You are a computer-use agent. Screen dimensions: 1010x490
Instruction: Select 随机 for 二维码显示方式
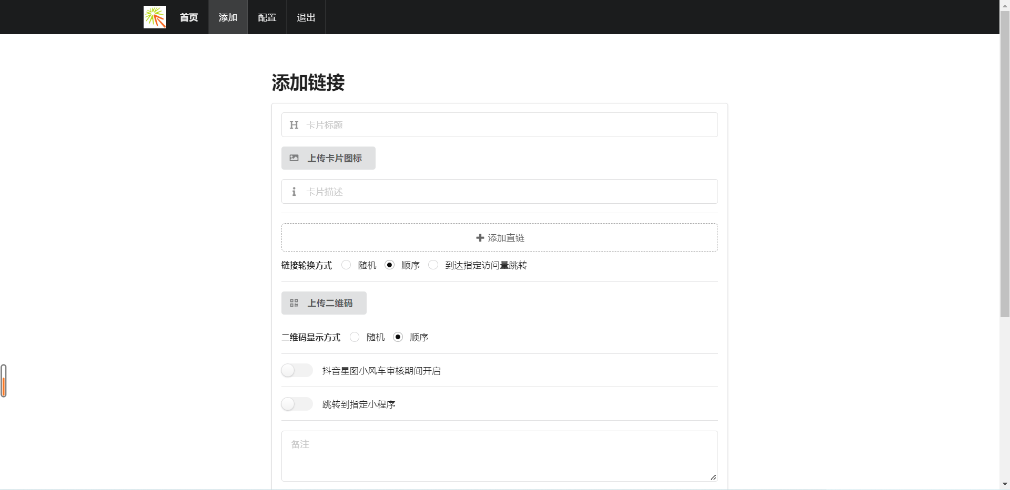click(x=355, y=337)
